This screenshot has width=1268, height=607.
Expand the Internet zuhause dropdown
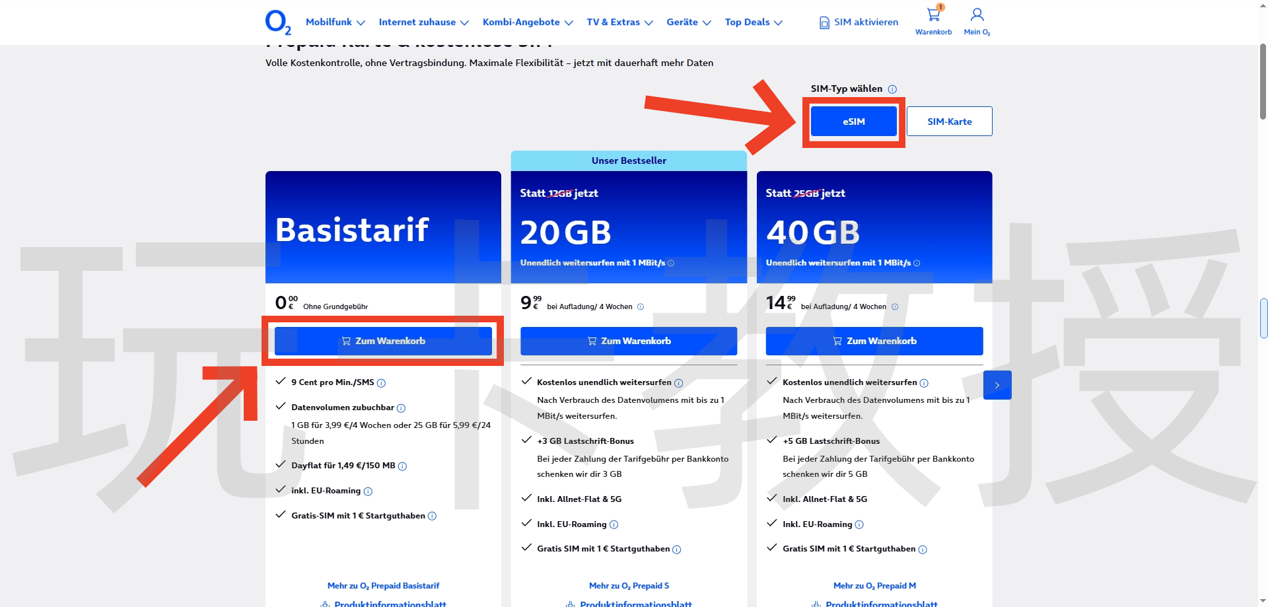[423, 22]
